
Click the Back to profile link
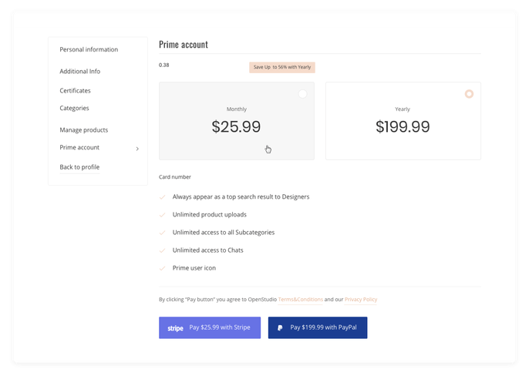tap(79, 167)
